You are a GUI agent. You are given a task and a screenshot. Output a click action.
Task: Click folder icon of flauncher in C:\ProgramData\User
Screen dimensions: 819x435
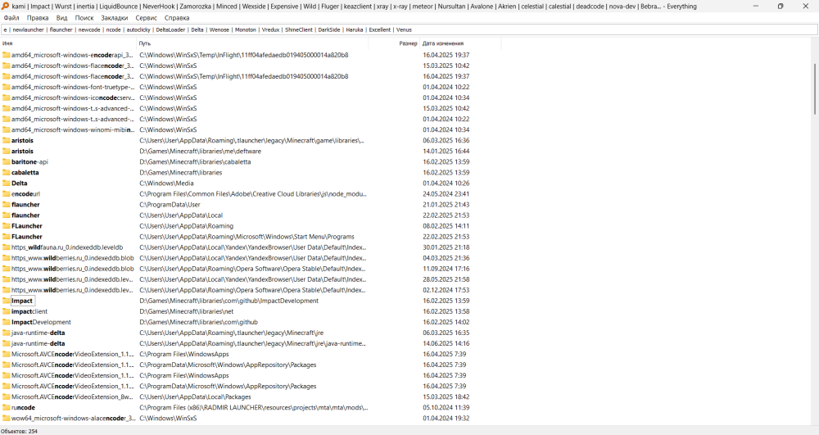7,205
